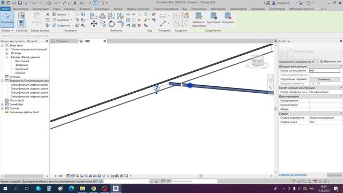
Task: Click the red X Delete tool
Action: coord(139,25)
